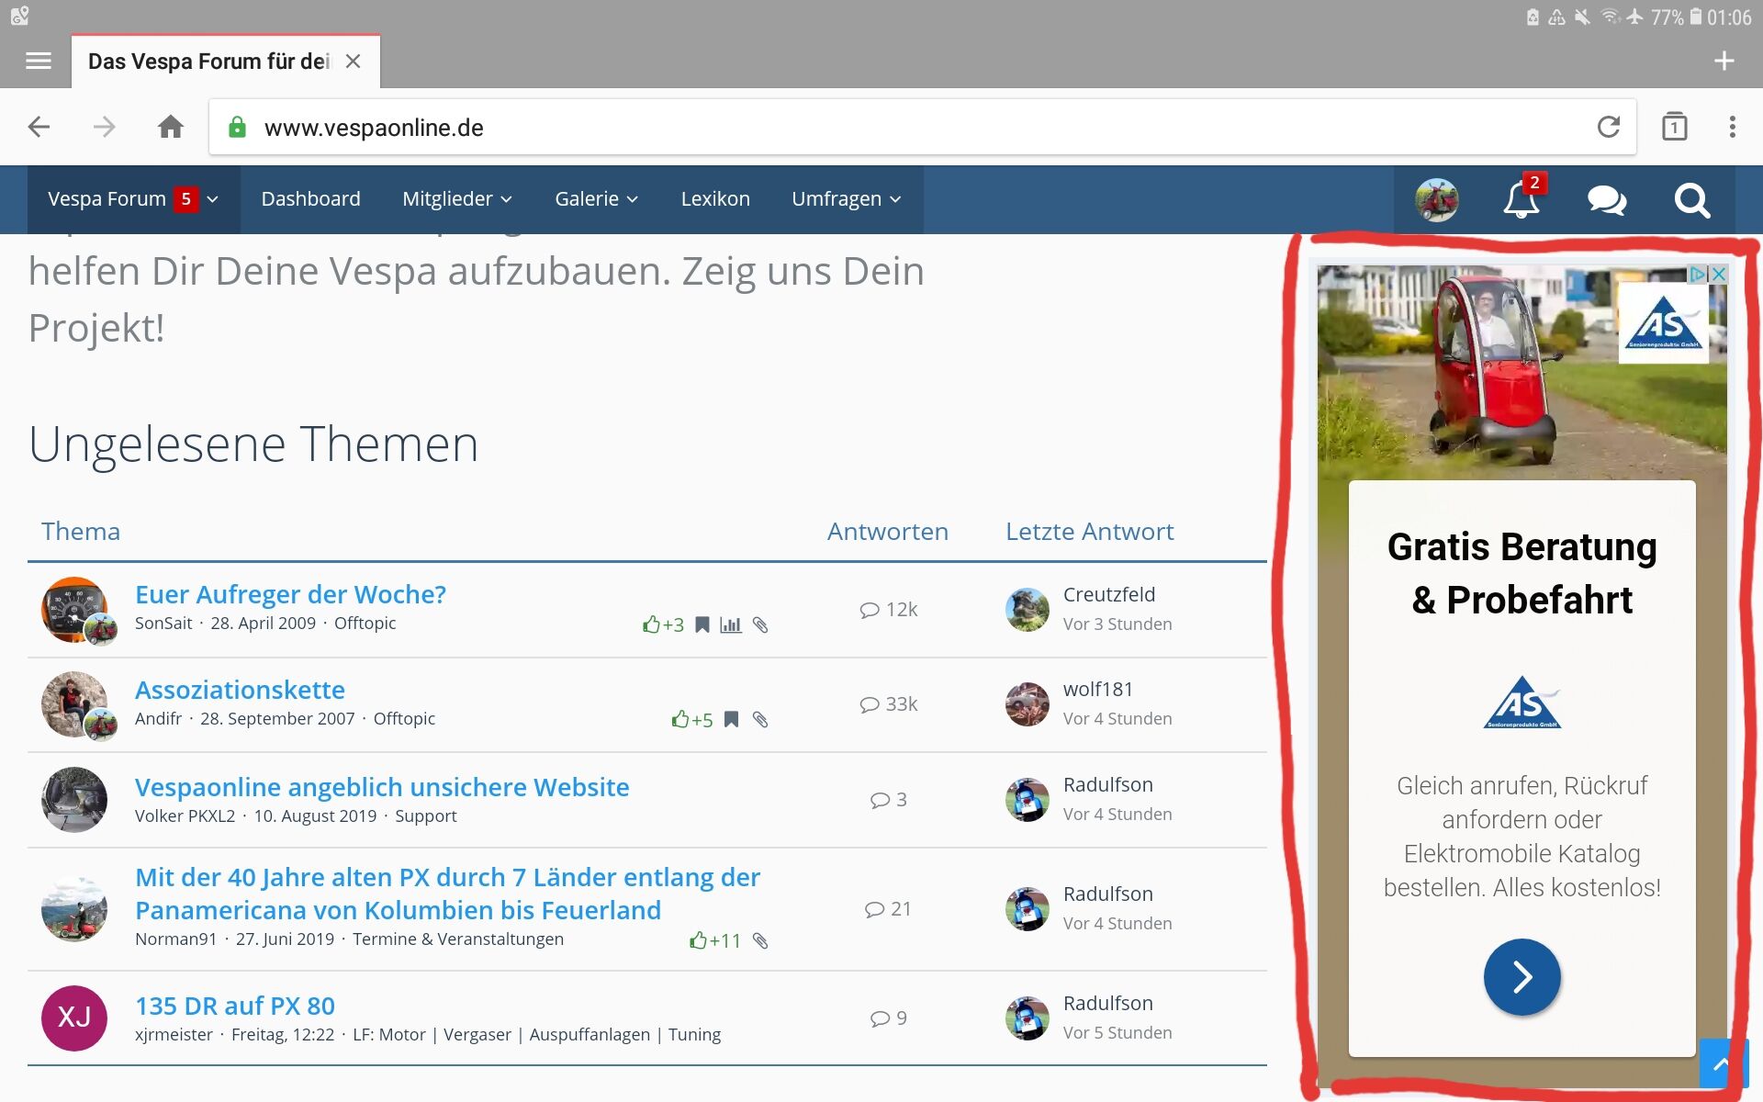
Task: Open the notifications bell icon
Action: coord(1521,199)
